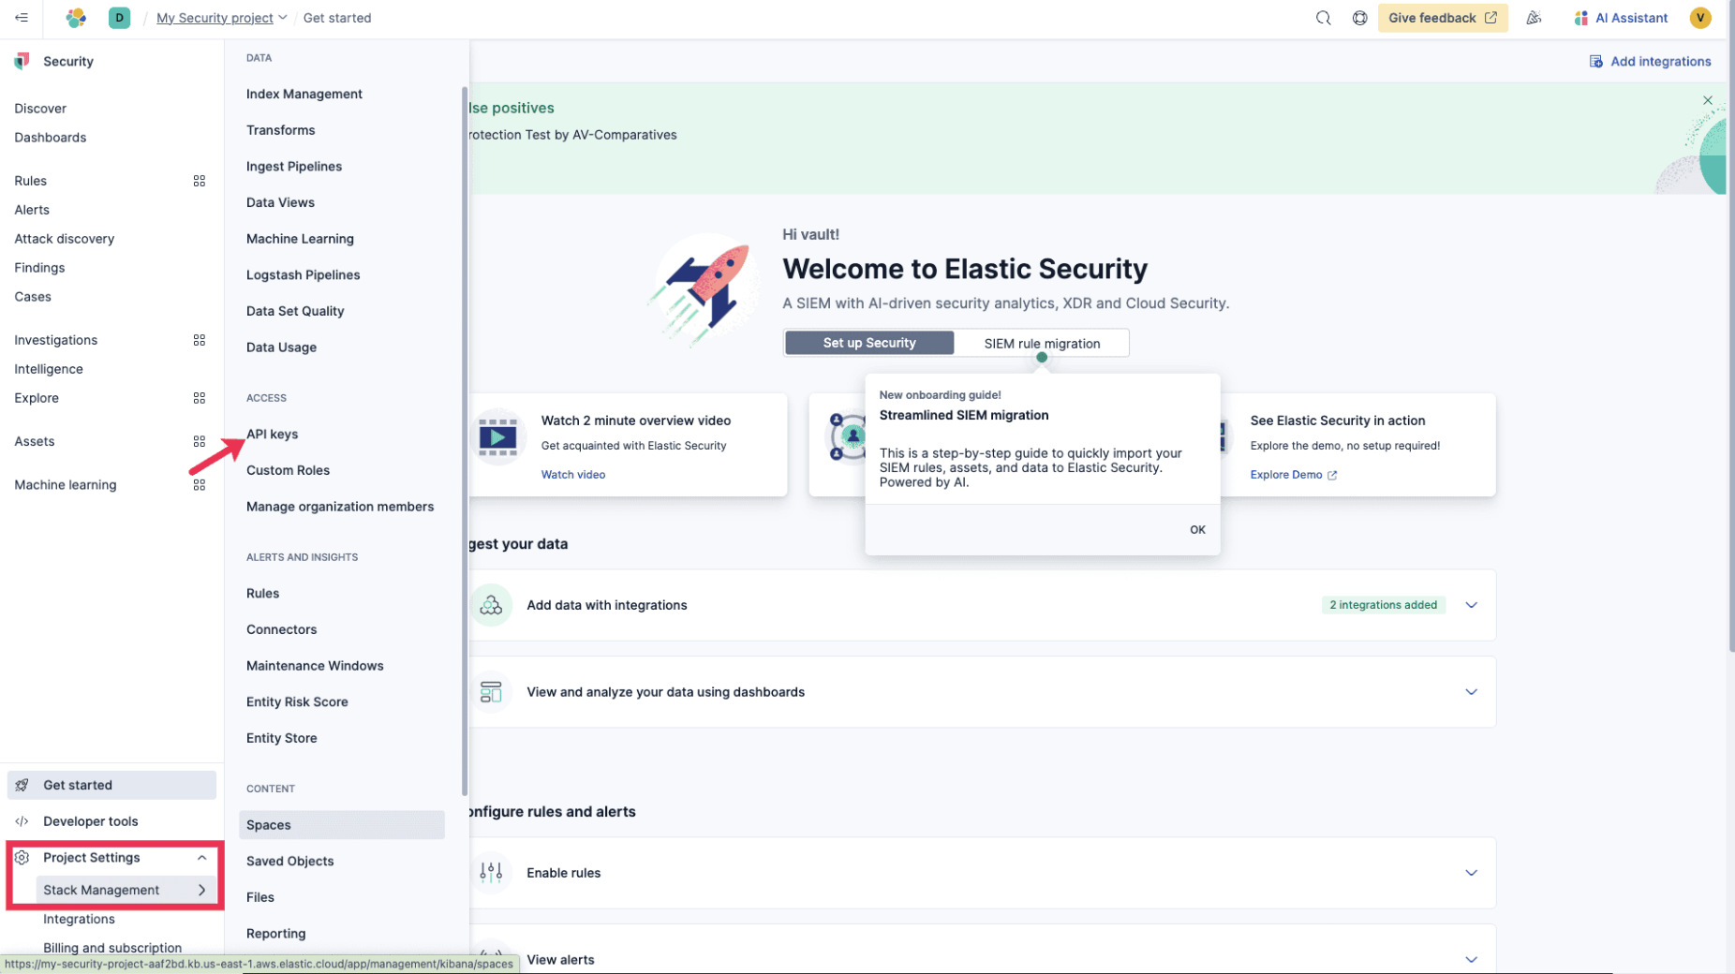The image size is (1735, 974).
Task: Open My Security project dropdown
Action: point(221,18)
